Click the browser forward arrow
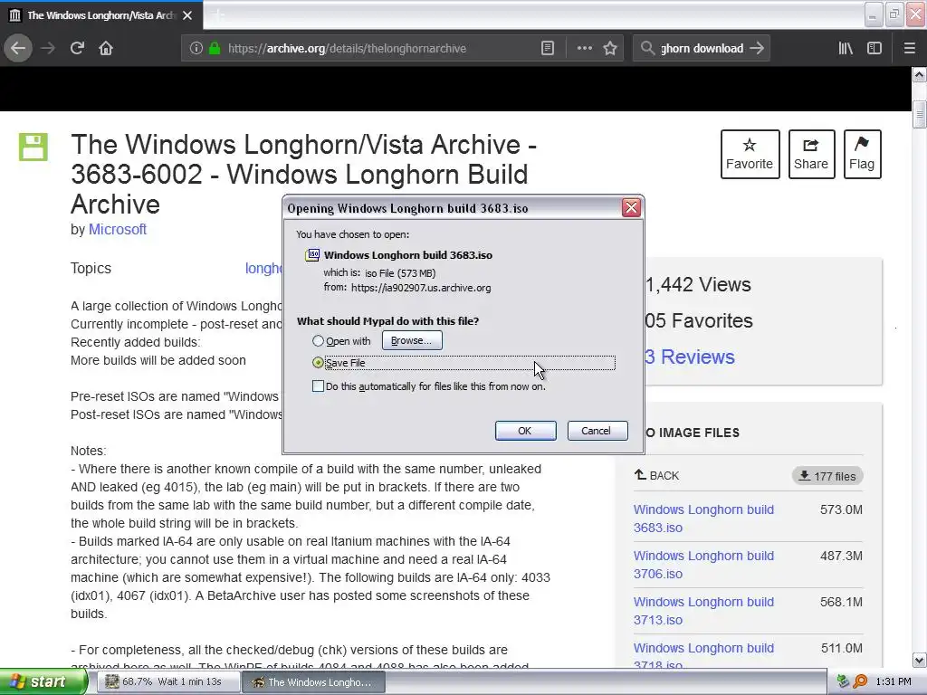Screen dimensions: 927x695 pyautogui.click(x=48, y=49)
